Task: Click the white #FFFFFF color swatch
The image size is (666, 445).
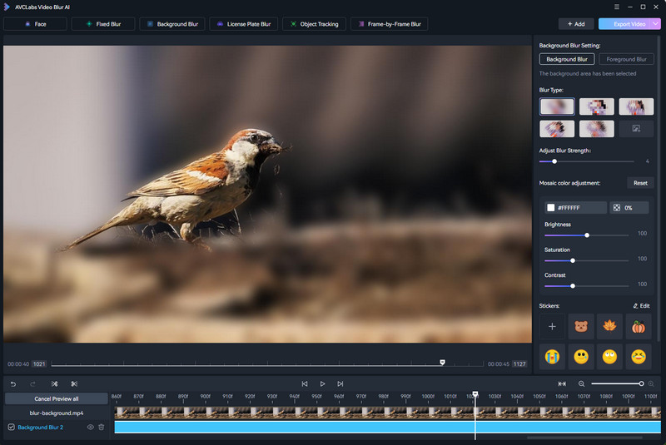Action: [551, 207]
